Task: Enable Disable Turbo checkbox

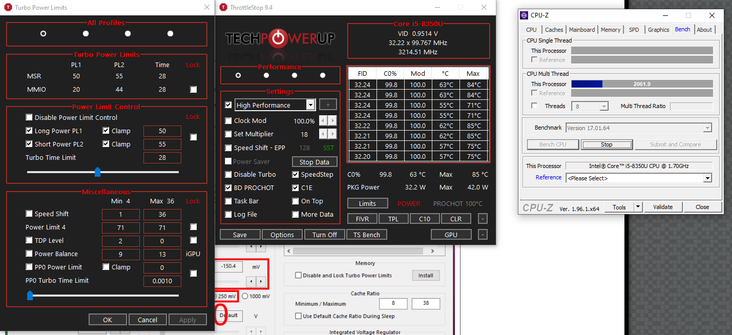Action: 228,174
